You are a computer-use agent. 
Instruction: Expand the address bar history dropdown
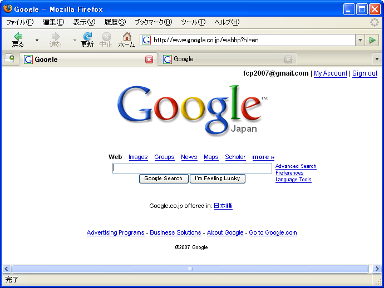point(360,40)
